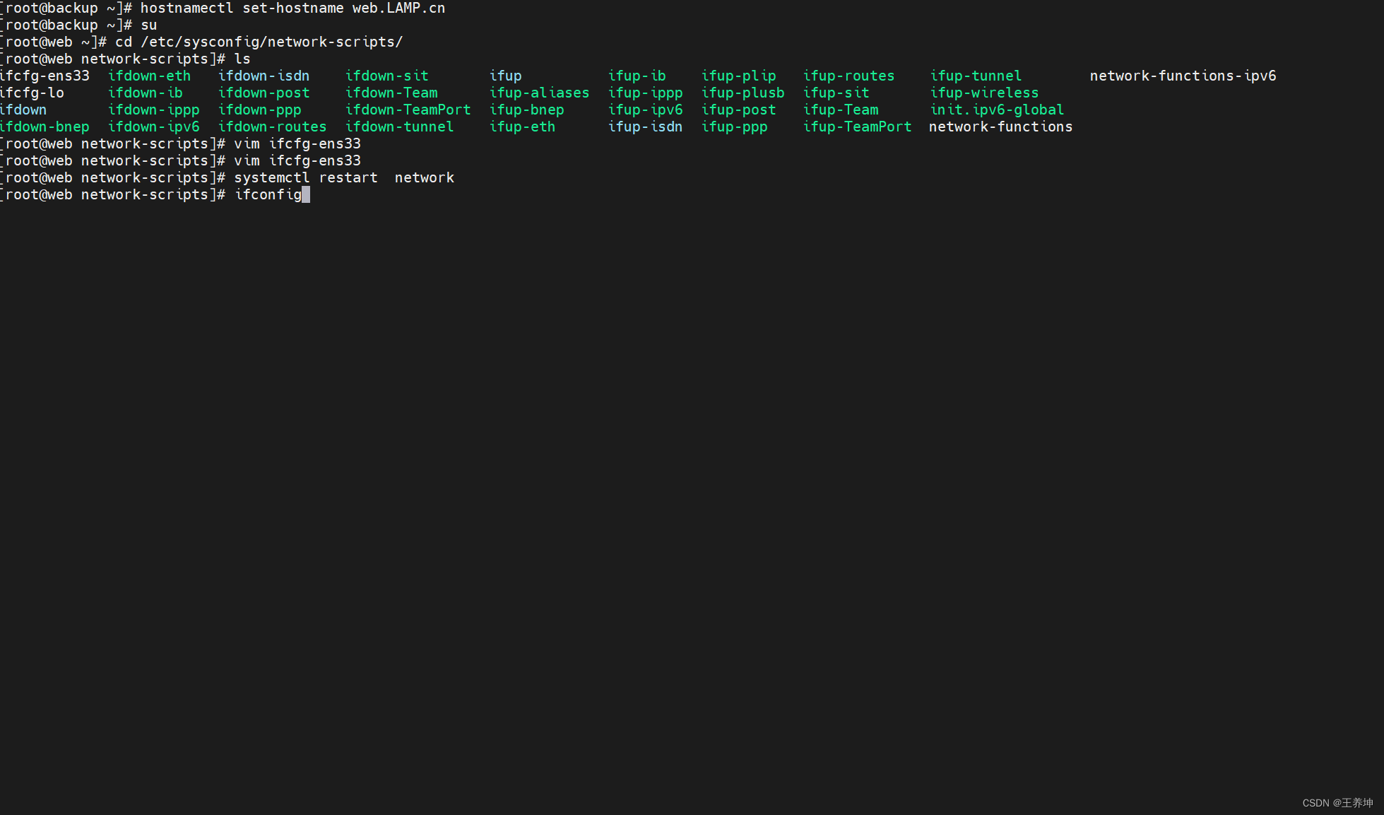Click the init.ipv6-global entry
This screenshot has height=815, width=1384.
(997, 110)
